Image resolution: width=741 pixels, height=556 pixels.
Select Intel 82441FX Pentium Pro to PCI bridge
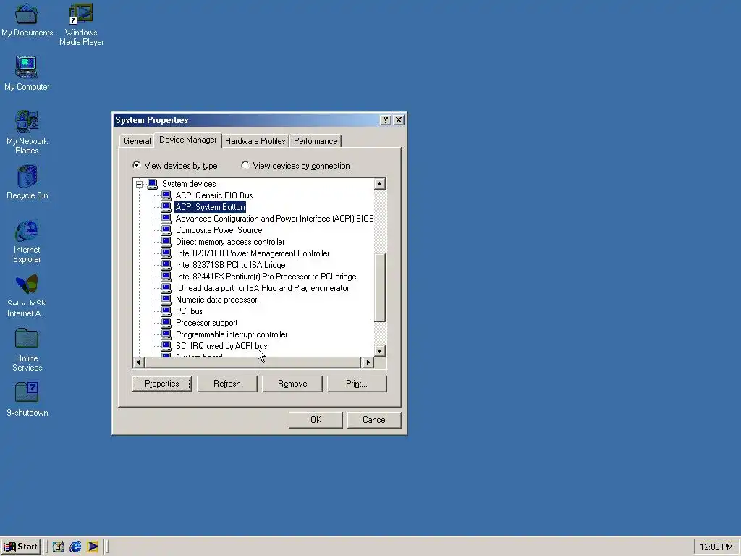tap(266, 277)
